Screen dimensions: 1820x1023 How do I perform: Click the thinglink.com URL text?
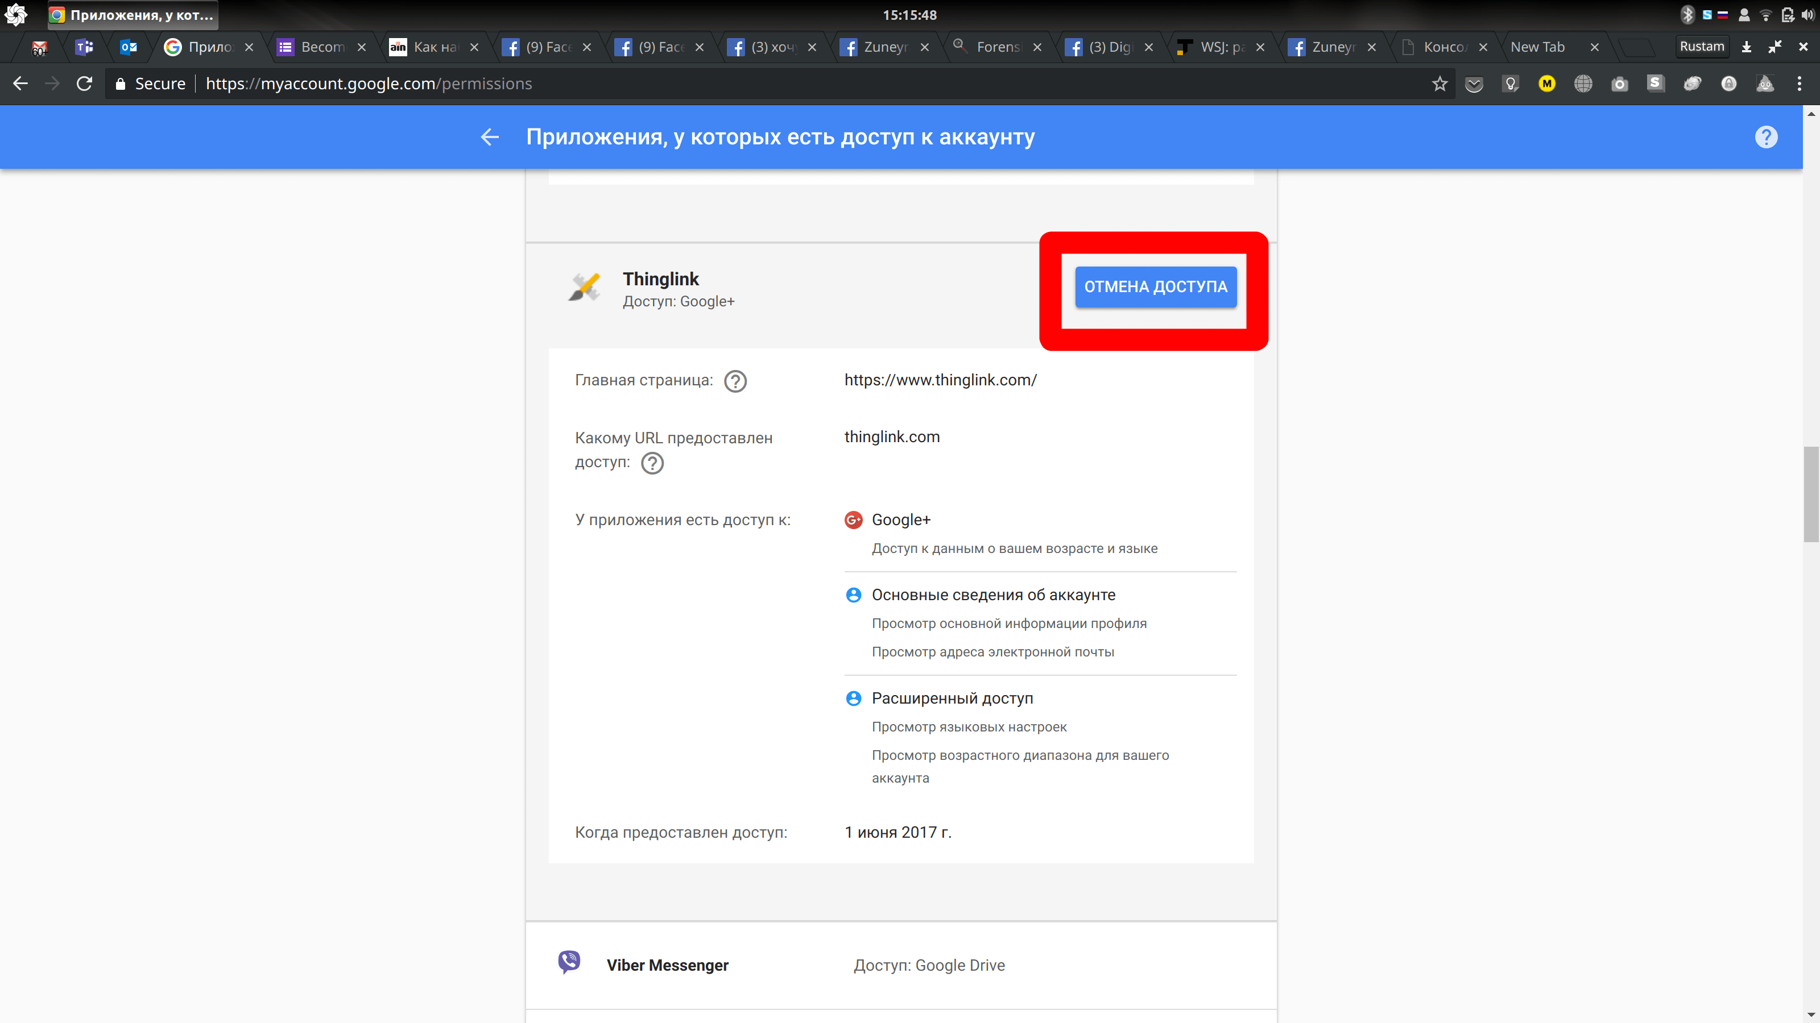coord(892,436)
